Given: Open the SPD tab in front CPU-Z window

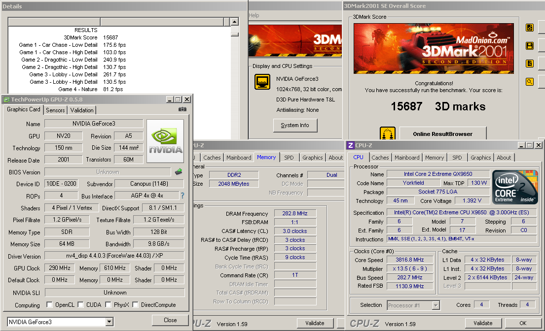Looking at the screenshot, I should click(x=457, y=158).
